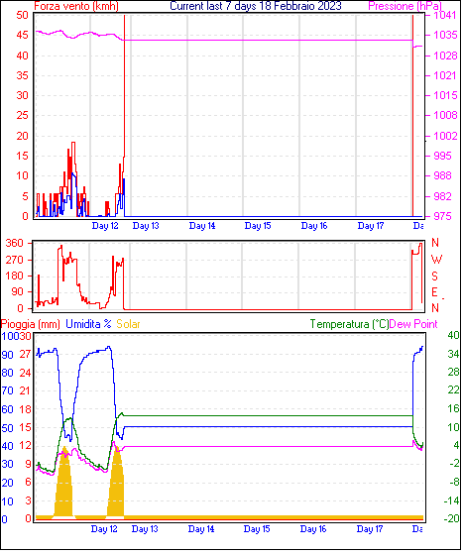The height and width of the screenshot is (554, 463).
Task: Select the 22 temperature axis value
Action: 453,390
